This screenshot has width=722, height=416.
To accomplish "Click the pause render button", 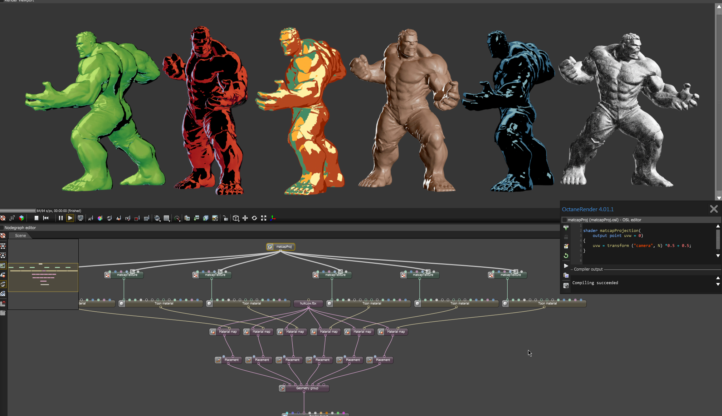I will click(60, 218).
